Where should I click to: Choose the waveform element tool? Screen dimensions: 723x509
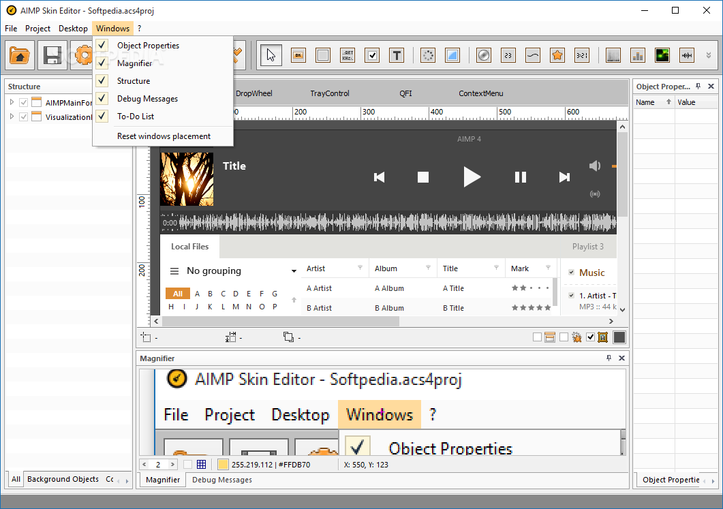[x=687, y=55]
